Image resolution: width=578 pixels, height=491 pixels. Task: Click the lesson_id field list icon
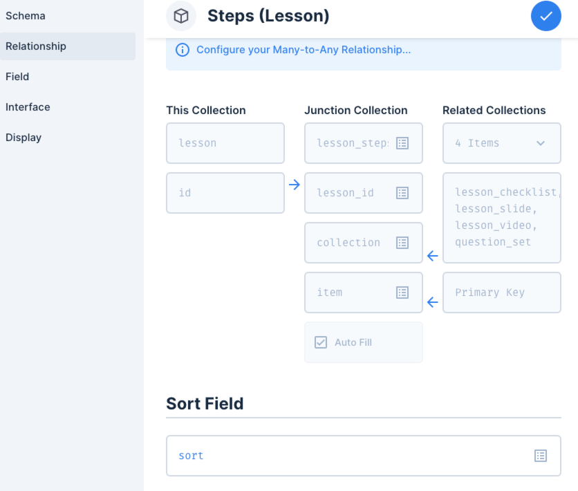point(402,193)
